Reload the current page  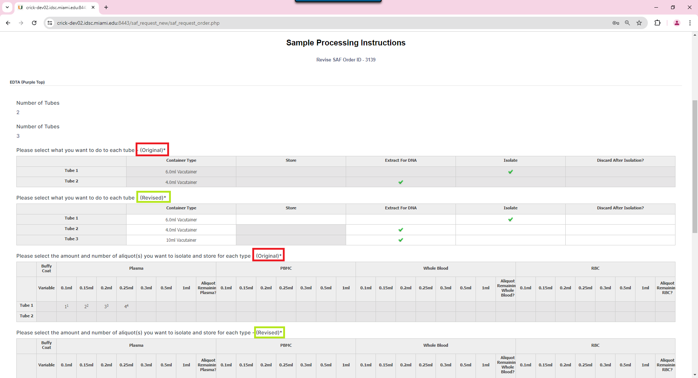[x=34, y=23]
